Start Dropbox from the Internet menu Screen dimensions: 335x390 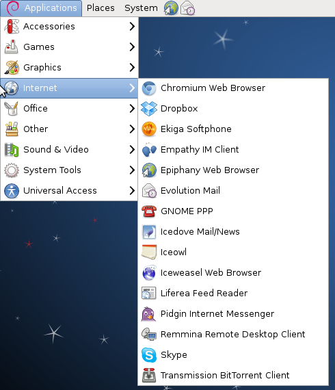pyautogui.click(x=233, y=108)
